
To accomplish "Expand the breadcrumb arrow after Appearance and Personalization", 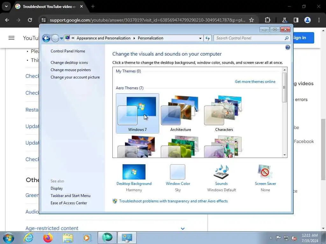I will point(134,38).
